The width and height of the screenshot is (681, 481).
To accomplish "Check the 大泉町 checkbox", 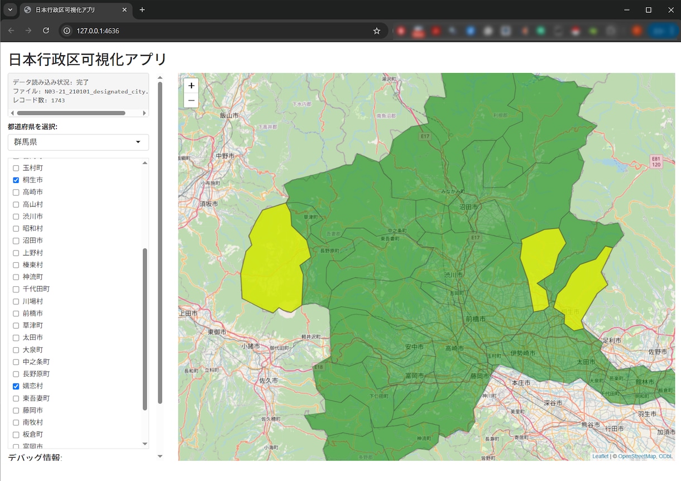I will pos(16,350).
